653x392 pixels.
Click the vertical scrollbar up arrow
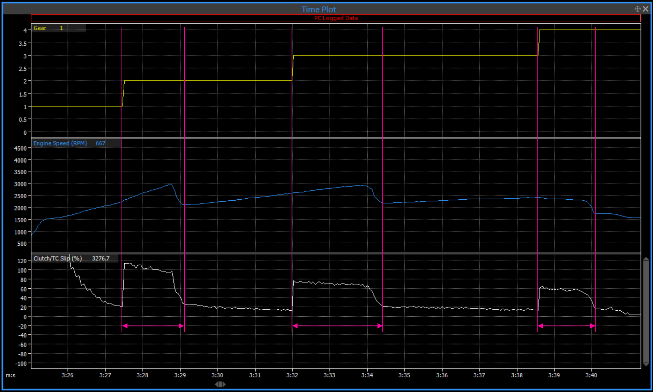[646, 259]
